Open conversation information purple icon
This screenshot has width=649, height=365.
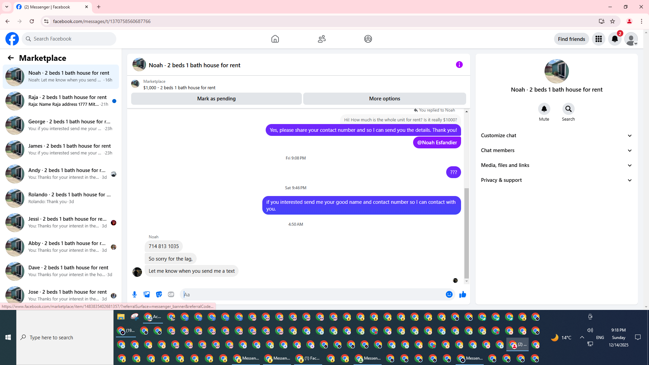459,65
